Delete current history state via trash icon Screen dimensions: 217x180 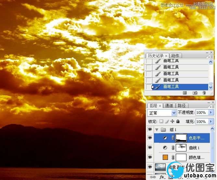coord(204,93)
